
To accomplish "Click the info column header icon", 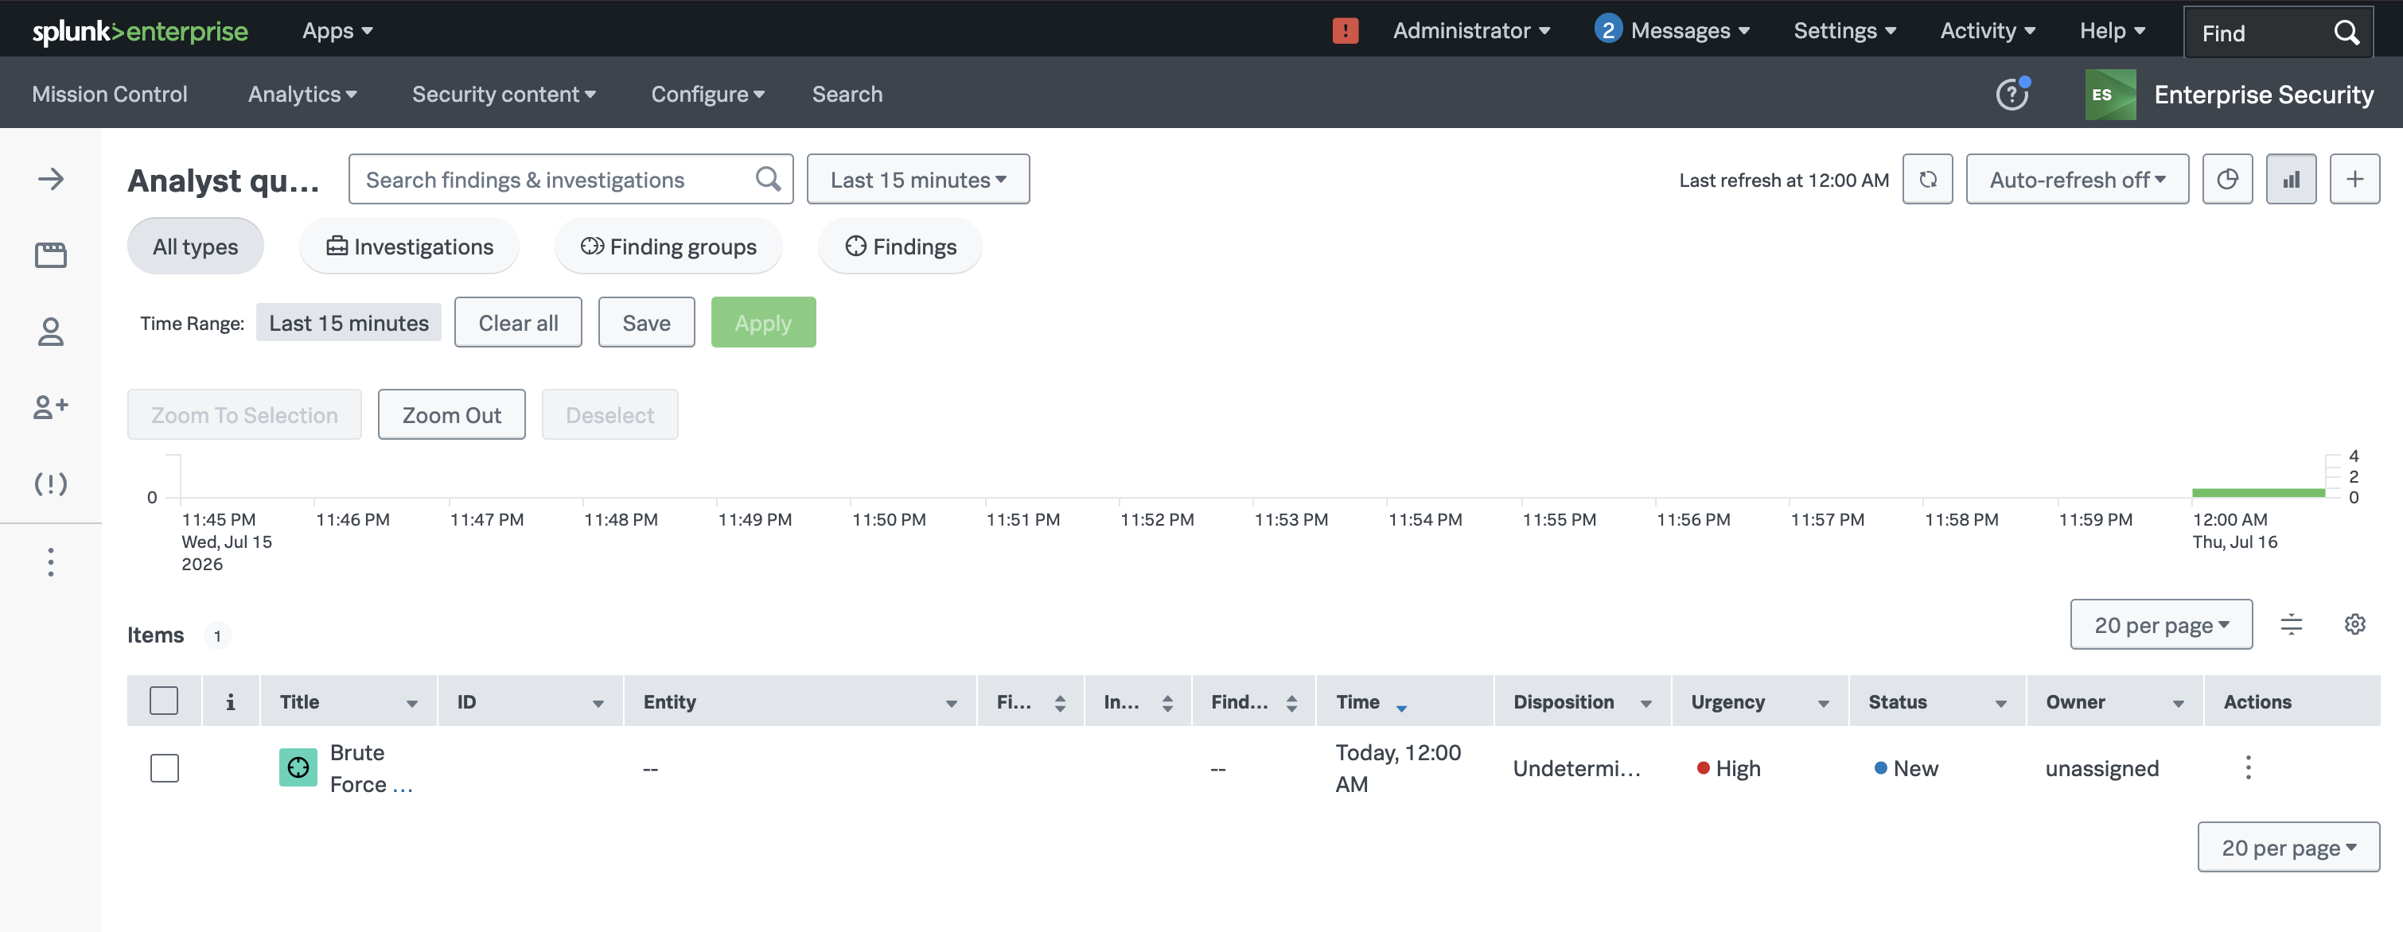I will 231,702.
